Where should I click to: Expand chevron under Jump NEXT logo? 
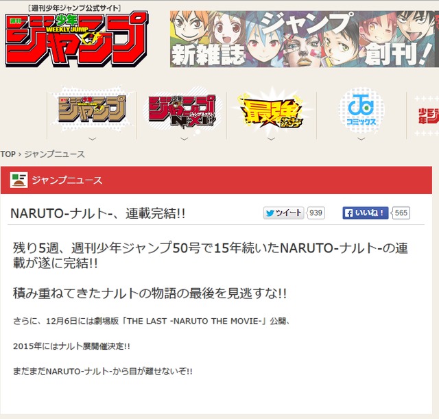pyautogui.click(x=184, y=139)
